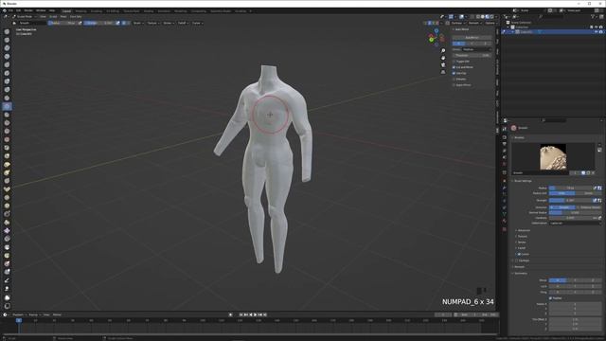
Task: Open the Edit menu
Action: tap(18, 10)
